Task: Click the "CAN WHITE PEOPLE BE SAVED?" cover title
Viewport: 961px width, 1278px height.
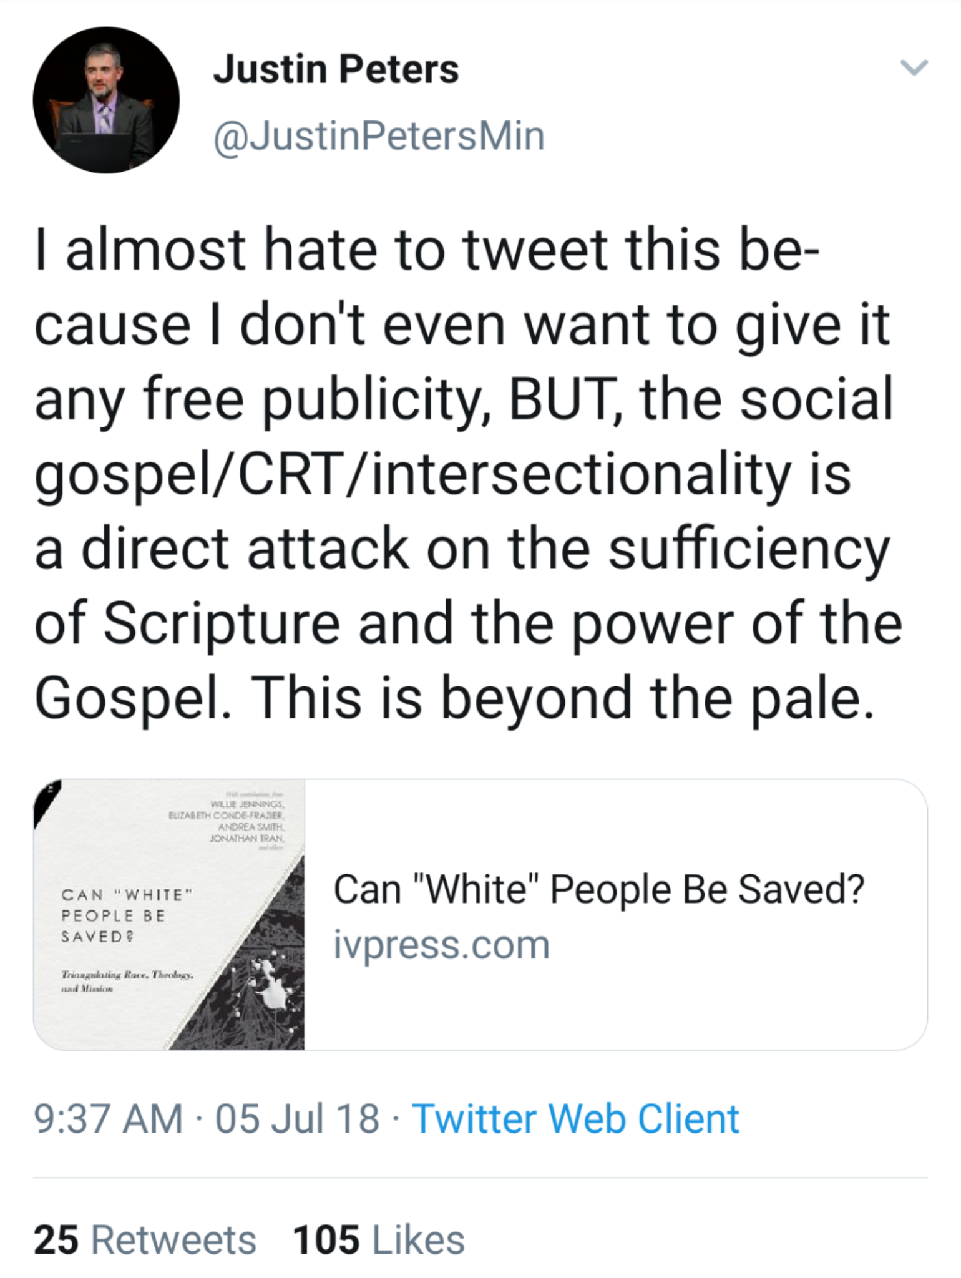Action: tap(125, 915)
